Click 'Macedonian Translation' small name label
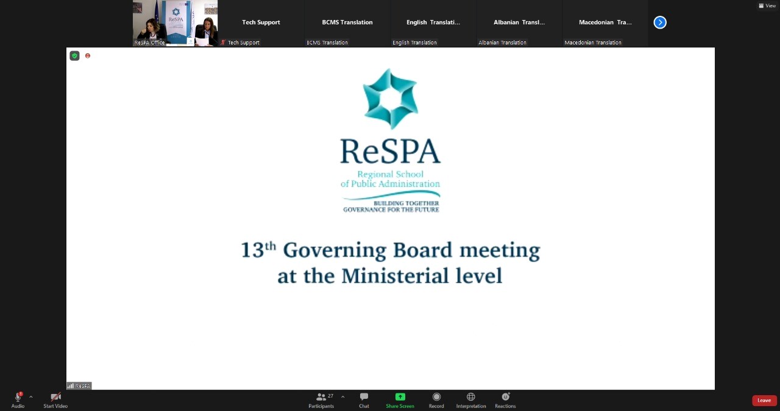 click(x=593, y=43)
